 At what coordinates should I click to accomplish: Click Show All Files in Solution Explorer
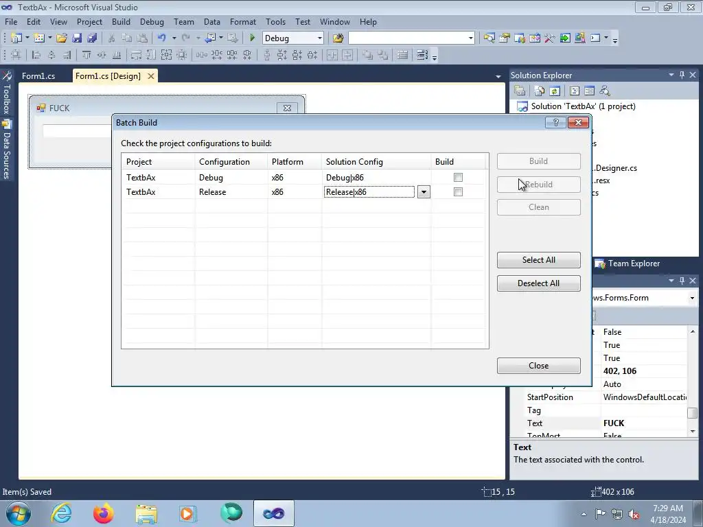point(540,91)
